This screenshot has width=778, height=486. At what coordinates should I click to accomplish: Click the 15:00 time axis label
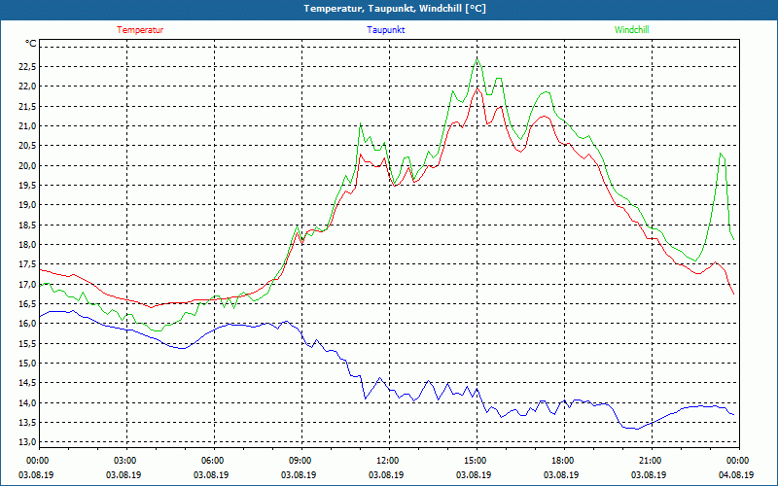[477, 461]
